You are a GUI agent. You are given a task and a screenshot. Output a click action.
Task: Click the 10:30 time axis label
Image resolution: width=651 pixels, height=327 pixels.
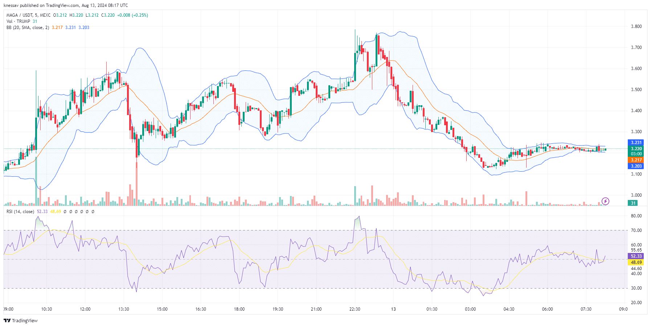[x=46, y=309]
